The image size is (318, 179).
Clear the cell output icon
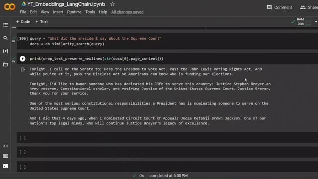point(23,70)
